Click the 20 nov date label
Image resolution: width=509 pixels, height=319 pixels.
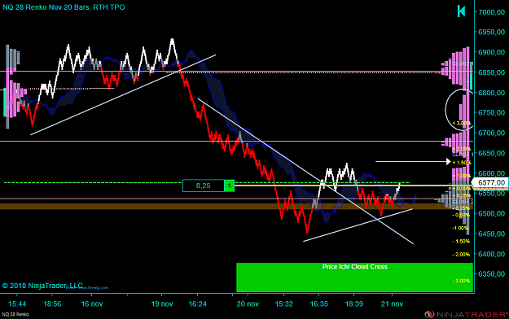pos(248,304)
